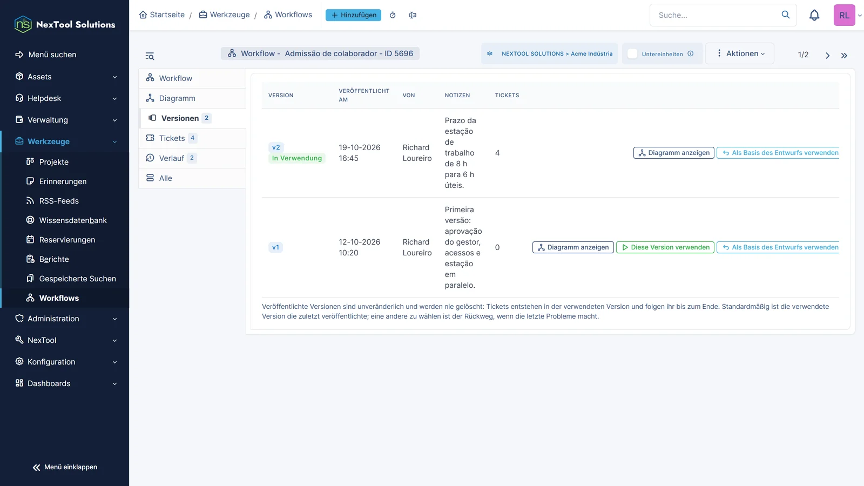
Task: Open the Diagramm tab
Action: click(x=192, y=98)
